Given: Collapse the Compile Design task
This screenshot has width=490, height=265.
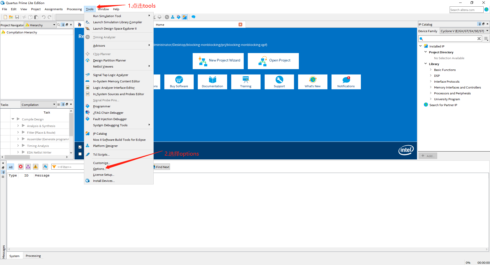Looking at the screenshot, I should pyautogui.click(x=13, y=119).
